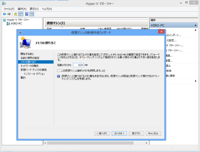Open the ヘルプ(H) menu
200x152 pixels.
click(x=47, y=9)
